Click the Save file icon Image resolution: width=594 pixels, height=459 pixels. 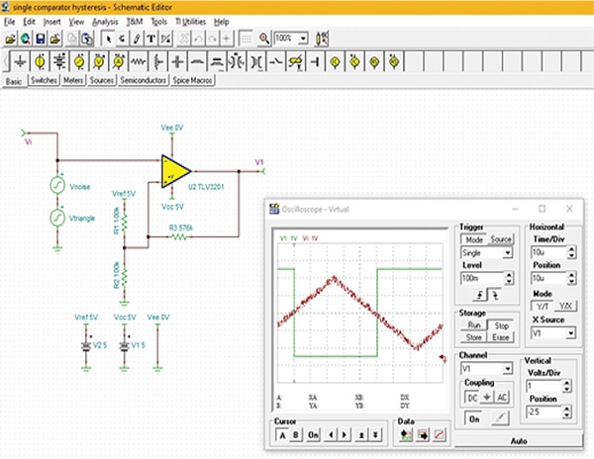tap(40, 39)
